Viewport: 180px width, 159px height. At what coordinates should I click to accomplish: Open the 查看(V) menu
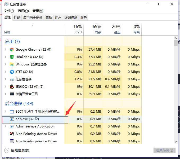pos(38,11)
